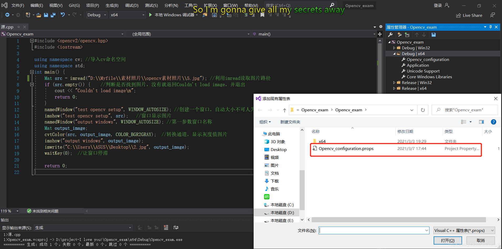Click the dialog up-one-level arrow
This screenshot has width=502, height=249.
[285, 110]
